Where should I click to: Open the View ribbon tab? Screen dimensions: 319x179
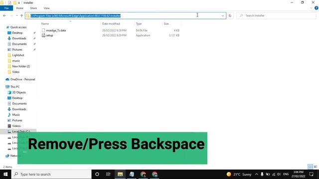click(x=46, y=8)
